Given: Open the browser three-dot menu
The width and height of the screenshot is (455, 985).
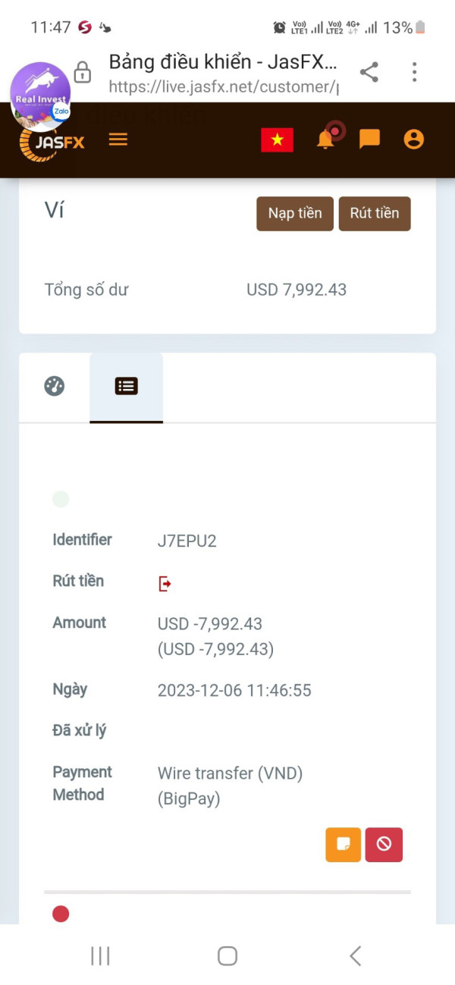Looking at the screenshot, I should tap(414, 73).
